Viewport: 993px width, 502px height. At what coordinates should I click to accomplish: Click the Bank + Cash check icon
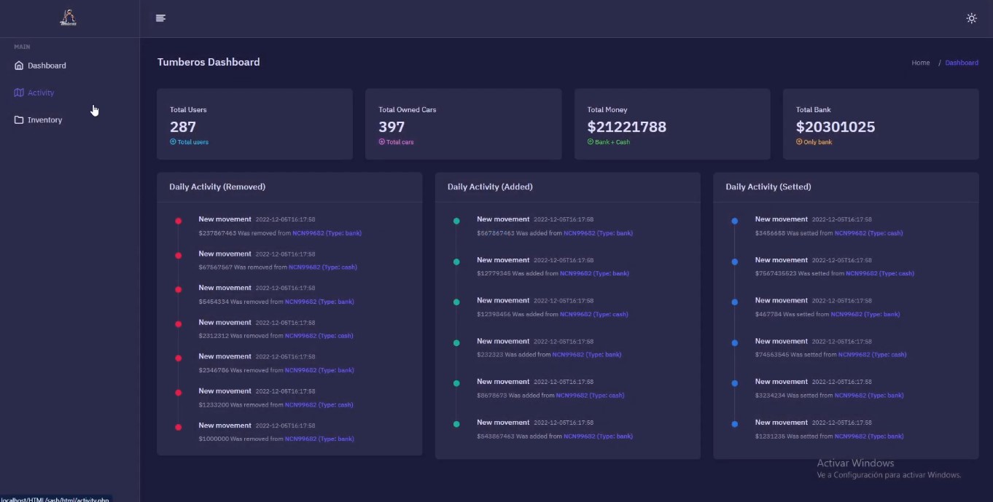590,142
